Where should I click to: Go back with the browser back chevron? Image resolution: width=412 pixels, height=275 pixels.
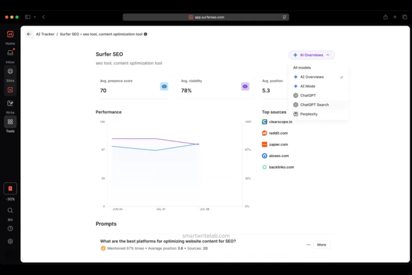pyautogui.click(x=43, y=17)
